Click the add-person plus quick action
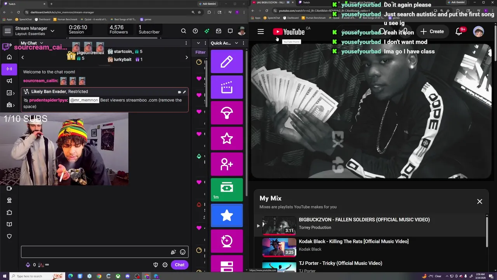This screenshot has width=497, height=280. point(227,164)
